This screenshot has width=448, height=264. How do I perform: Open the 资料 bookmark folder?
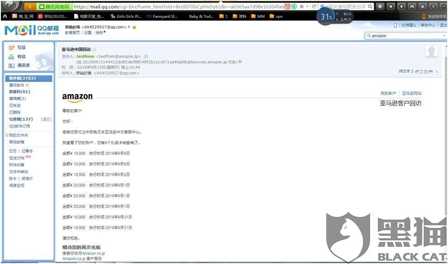[x=240, y=17]
